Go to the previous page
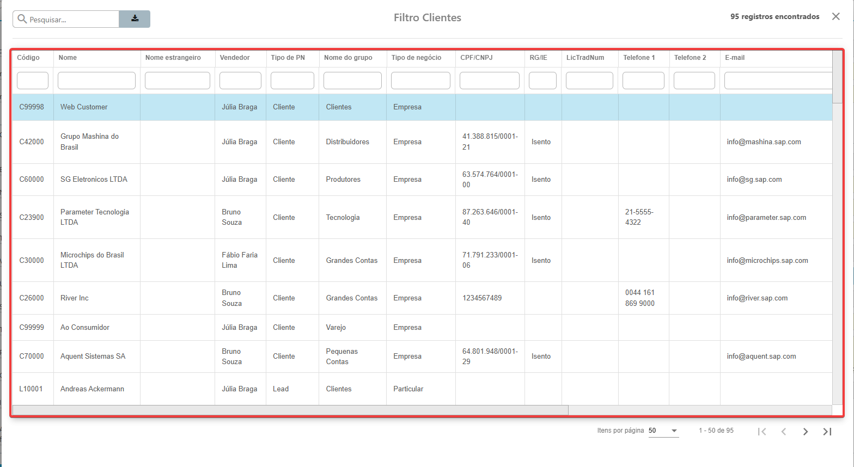The image size is (854, 467). [x=784, y=432]
